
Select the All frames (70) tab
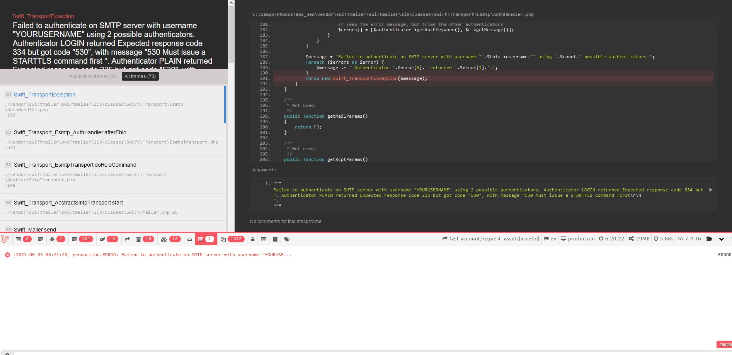140,76
